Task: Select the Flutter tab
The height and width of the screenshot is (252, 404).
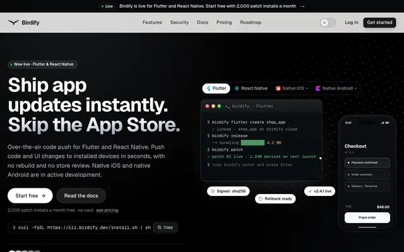Action: [216, 88]
